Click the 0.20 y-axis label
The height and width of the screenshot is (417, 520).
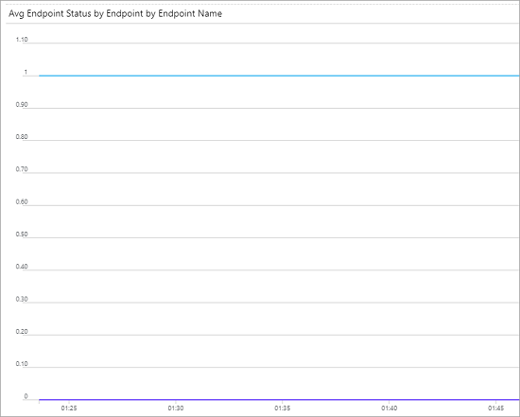22,331
